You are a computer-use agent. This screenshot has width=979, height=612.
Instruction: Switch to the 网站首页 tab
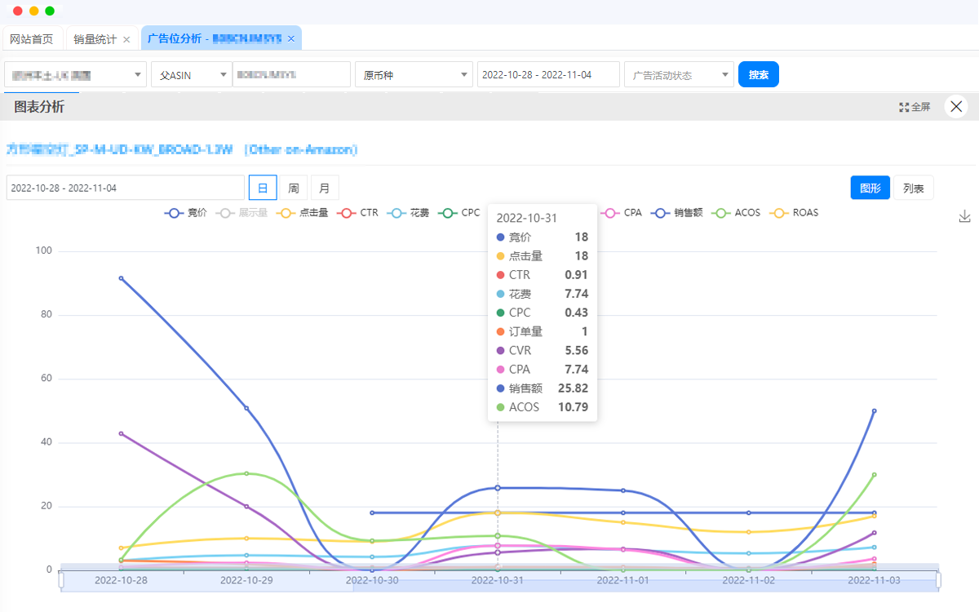(32, 38)
